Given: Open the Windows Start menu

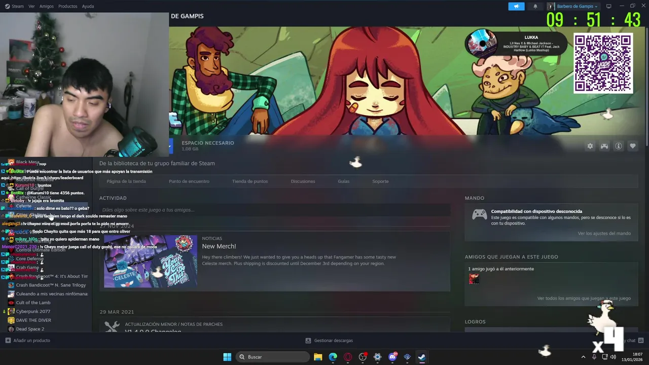Looking at the screenshot, I should point(227,357).
